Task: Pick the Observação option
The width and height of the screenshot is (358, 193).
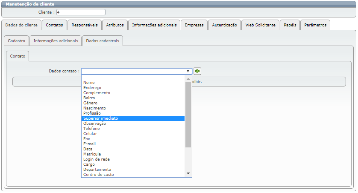Action: point(133,124)
